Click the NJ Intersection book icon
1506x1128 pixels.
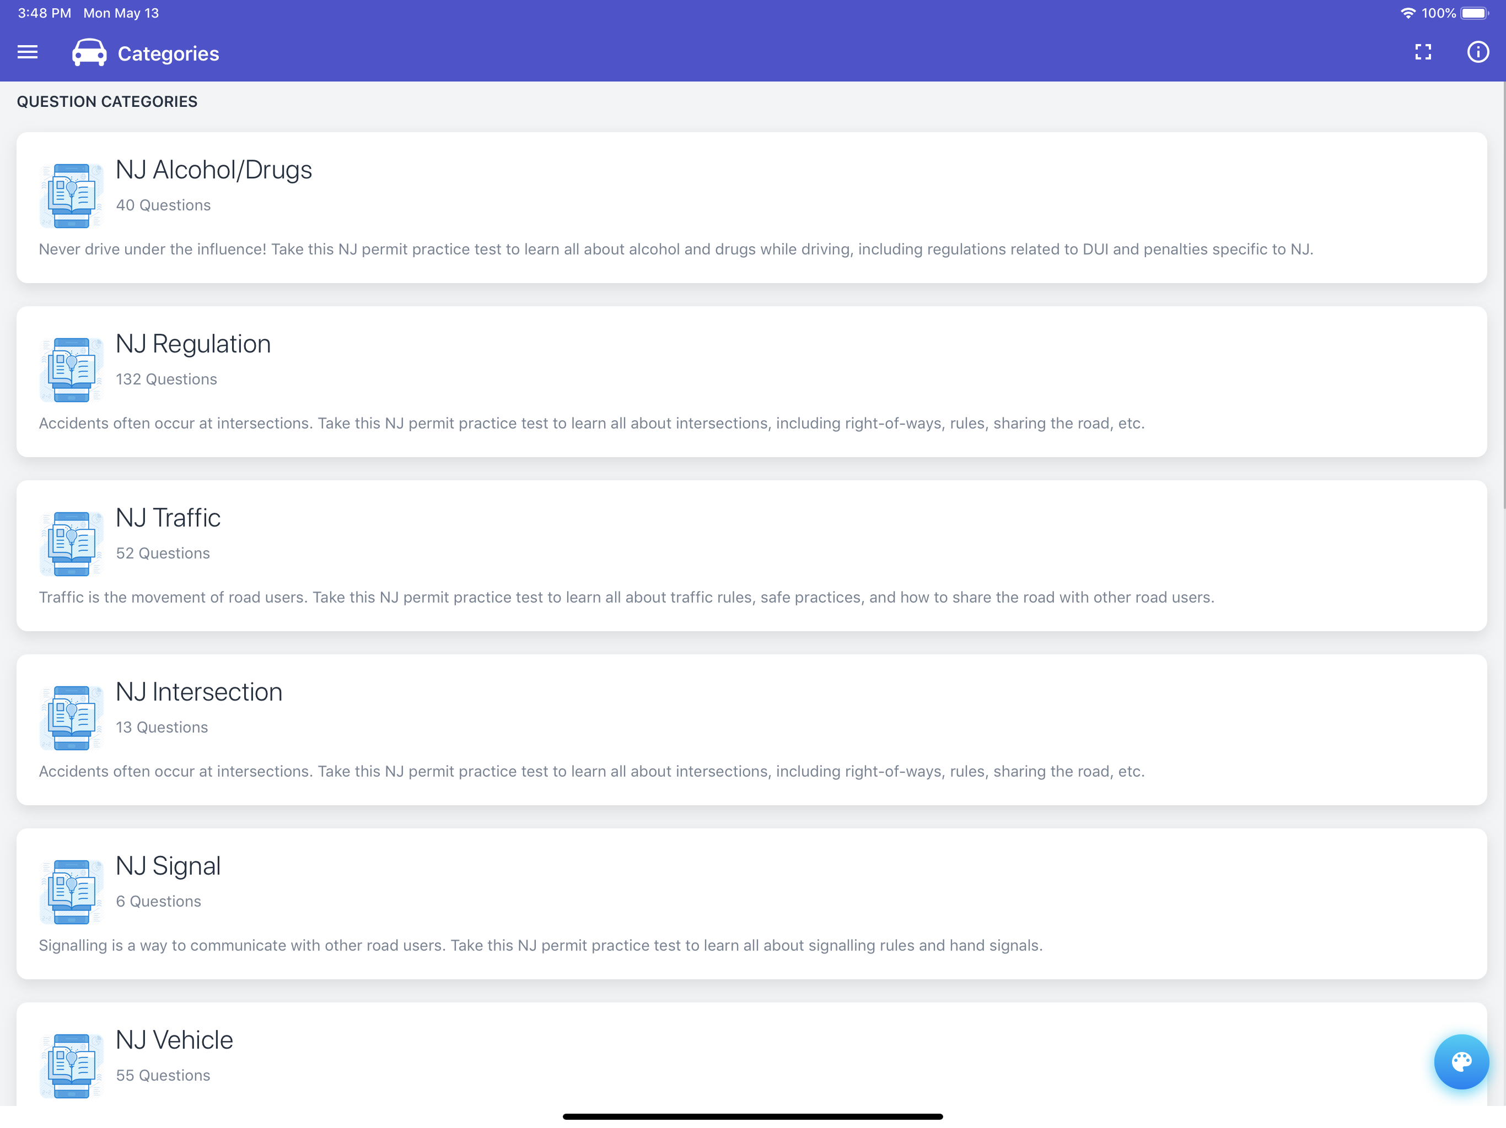(71, 717)
